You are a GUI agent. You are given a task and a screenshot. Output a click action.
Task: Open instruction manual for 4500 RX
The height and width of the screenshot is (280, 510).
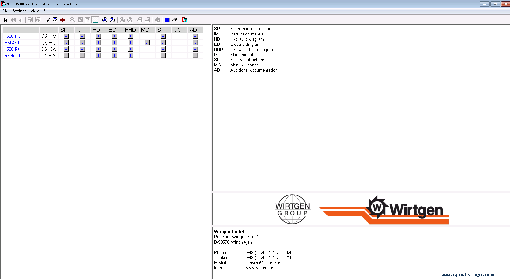pos(82,49)
